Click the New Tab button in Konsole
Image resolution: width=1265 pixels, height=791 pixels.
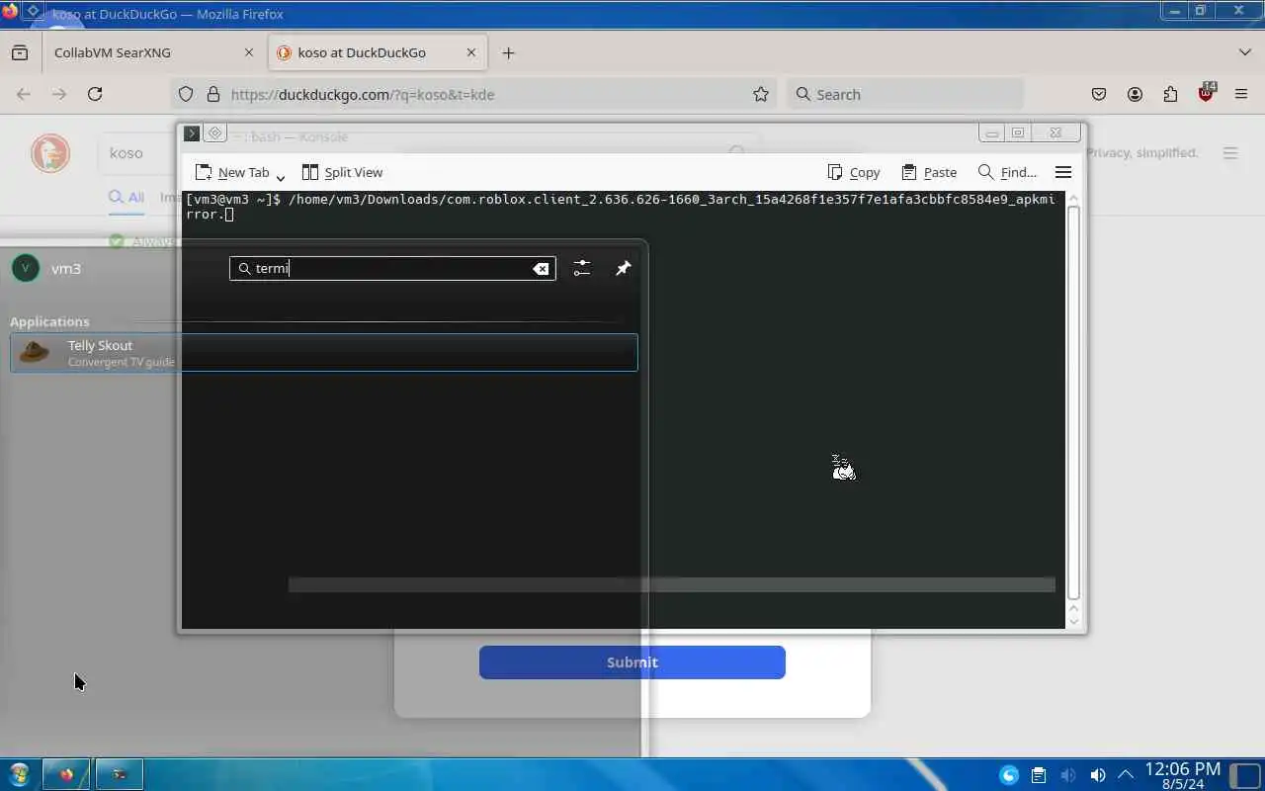[x=232, y=172]
